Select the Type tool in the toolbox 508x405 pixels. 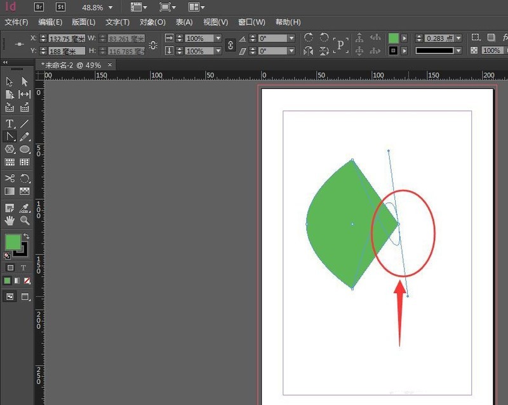click(10, 123)
